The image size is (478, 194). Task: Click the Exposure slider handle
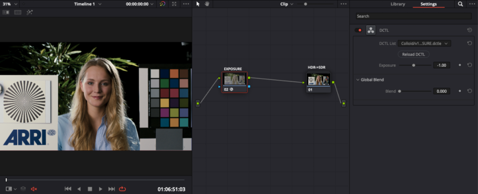[x=414, y=65]
